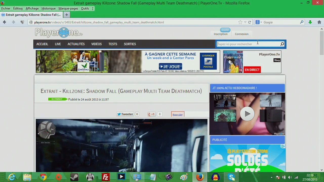This screenshot has height=182, width=324.
Task: Open Skype from the taskbar
Action: coord(231,177)
